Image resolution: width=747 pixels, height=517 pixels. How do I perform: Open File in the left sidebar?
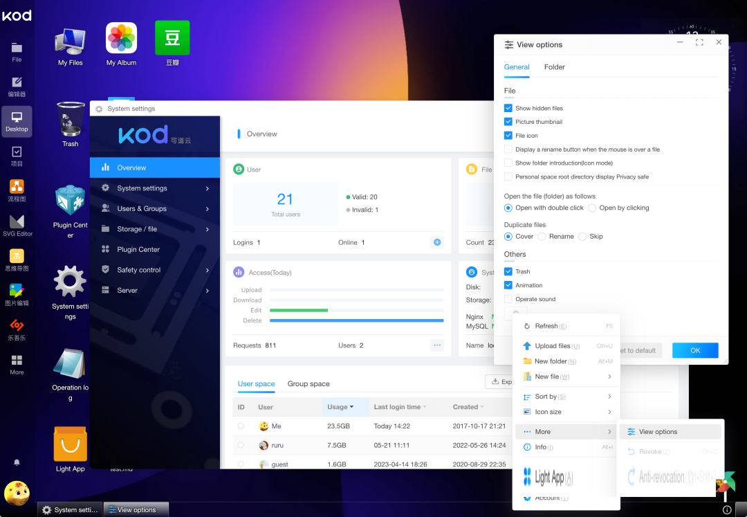(x=17, y=52)
